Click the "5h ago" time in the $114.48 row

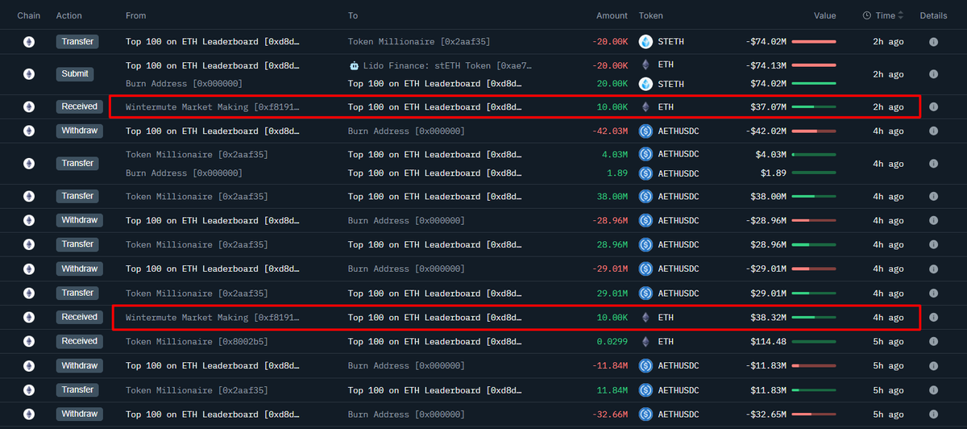click(888, 342)
